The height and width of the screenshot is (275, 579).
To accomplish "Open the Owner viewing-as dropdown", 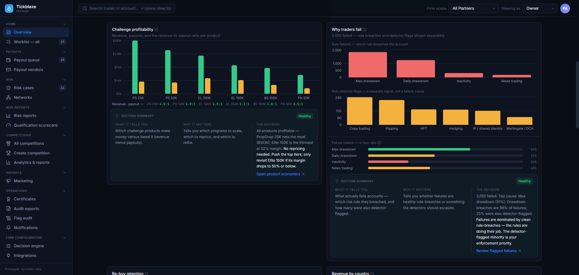I will [540, 8].
